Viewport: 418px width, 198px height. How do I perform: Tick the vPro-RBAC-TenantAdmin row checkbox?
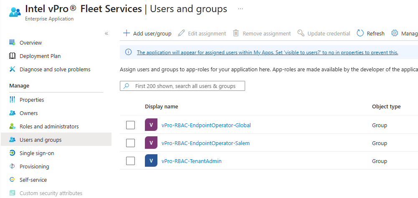click(130, 161)
